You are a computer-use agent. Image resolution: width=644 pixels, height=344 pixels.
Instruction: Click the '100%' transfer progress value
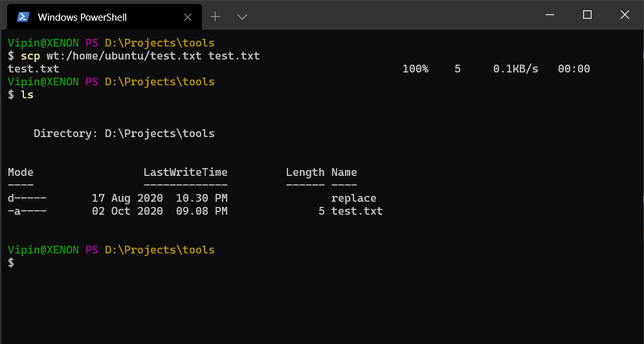coord(416,69)
